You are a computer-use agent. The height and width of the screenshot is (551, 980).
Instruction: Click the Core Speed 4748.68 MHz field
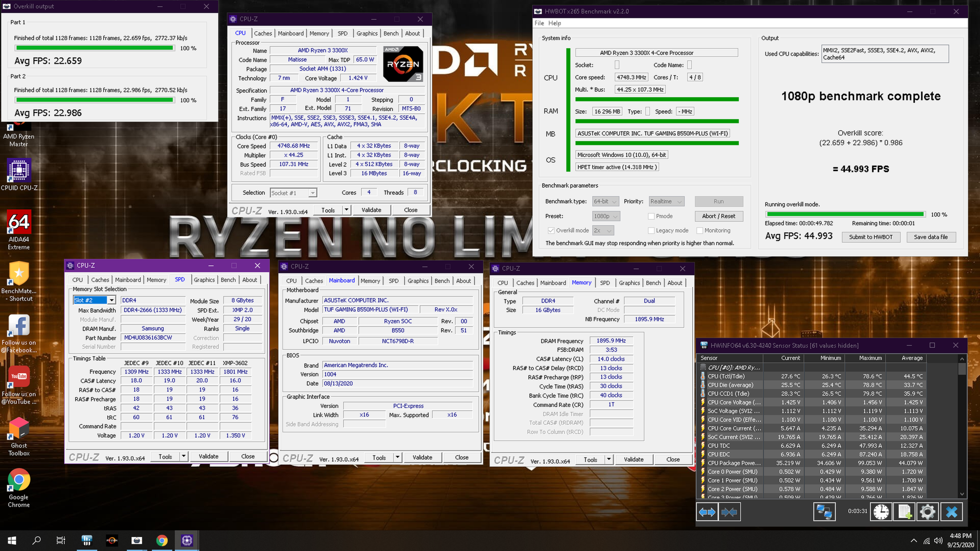[x=294, y=146]
